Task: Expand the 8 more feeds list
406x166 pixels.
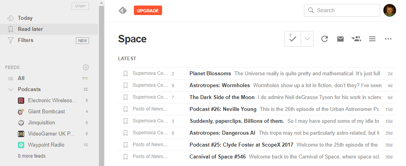Action: tap(32, 156)
